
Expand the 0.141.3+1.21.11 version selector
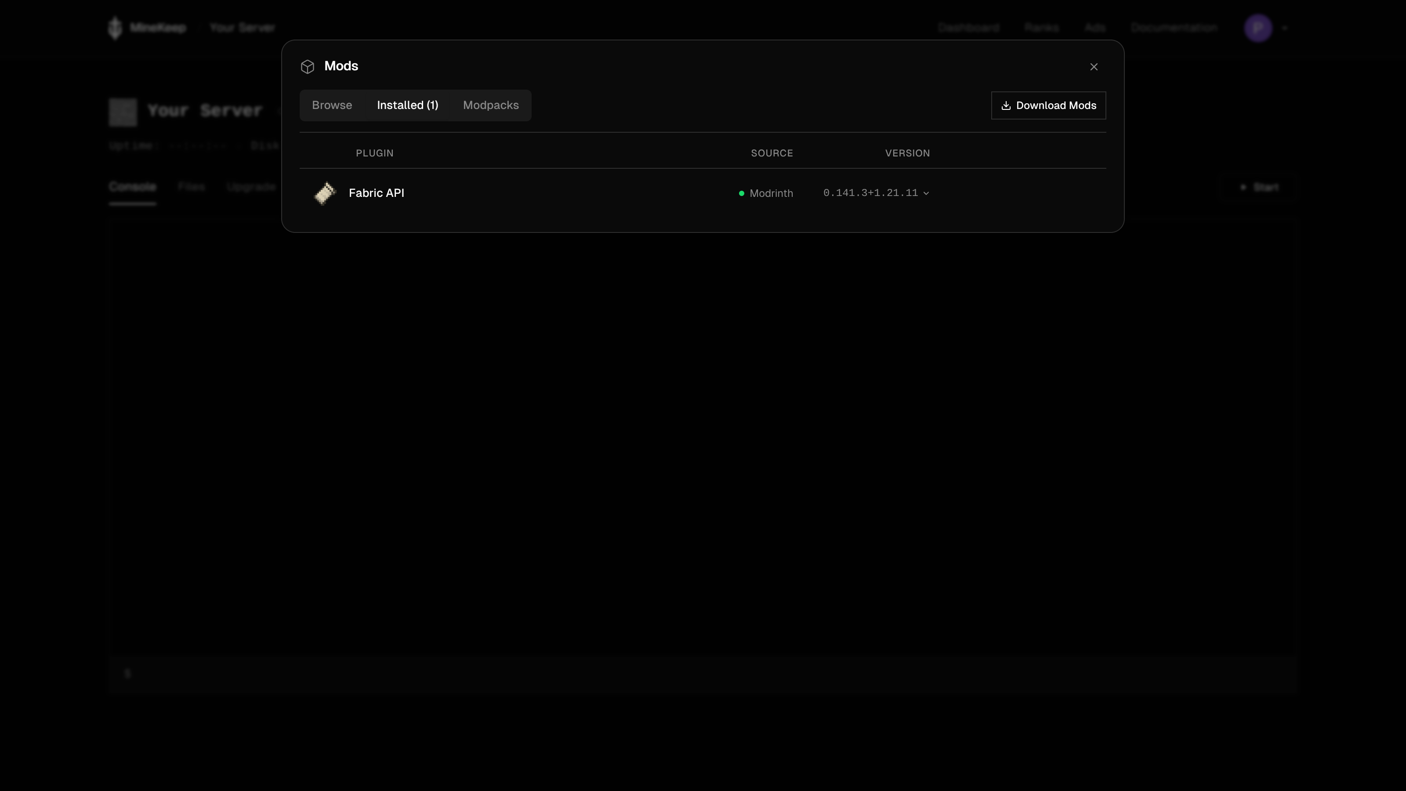click(x=876, y=192)
